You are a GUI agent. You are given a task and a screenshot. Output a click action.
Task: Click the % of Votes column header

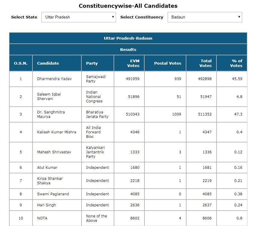(x=236, y=63)
